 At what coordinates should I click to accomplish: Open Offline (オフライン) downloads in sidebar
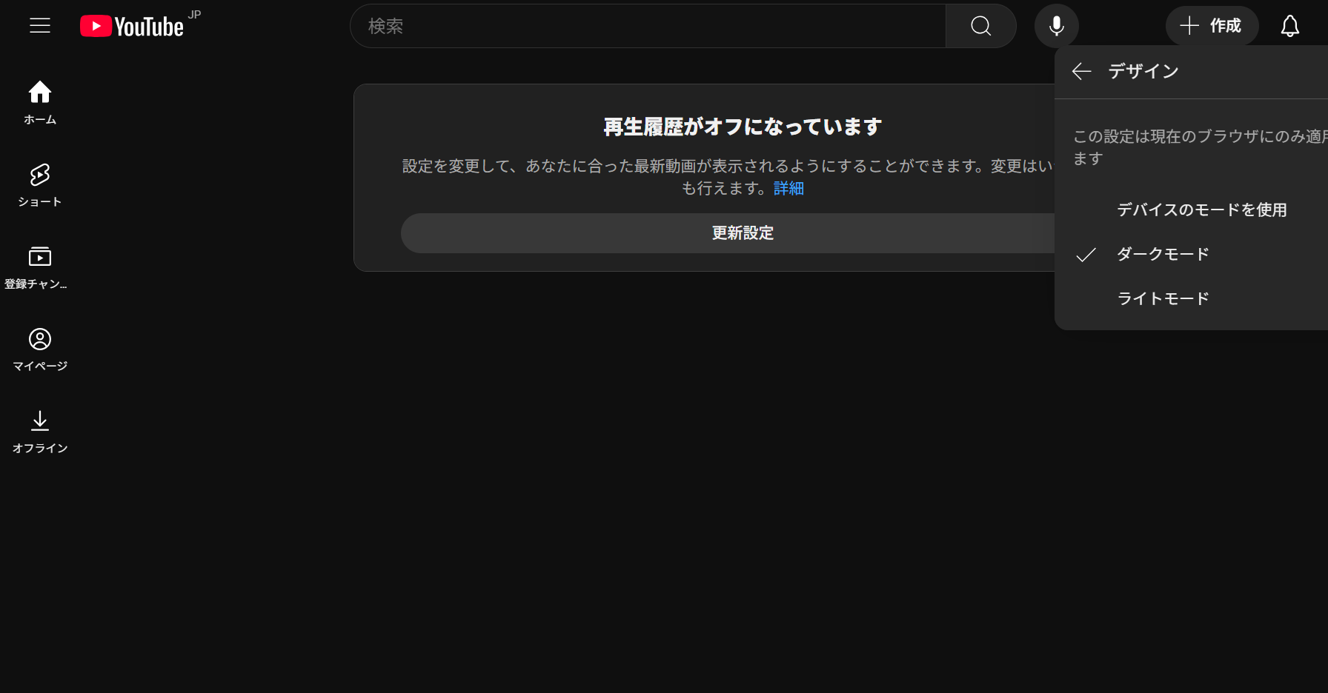40,431
